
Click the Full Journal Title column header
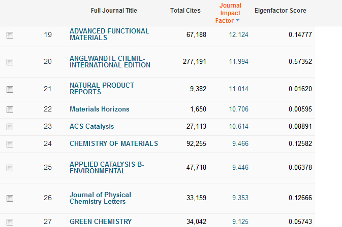pyautogui.click(x=114, y=11)
